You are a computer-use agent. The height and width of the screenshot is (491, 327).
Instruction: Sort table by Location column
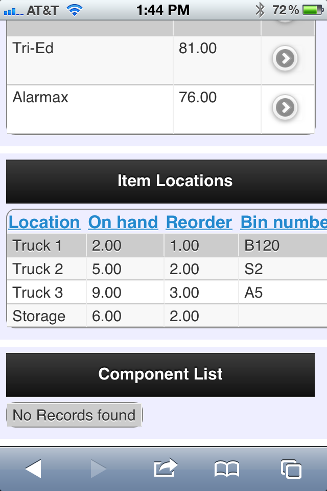(x=44, y=222)
